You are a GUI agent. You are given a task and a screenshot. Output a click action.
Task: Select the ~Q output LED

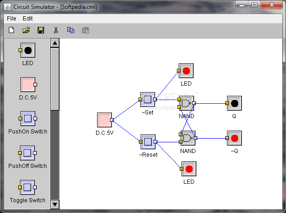tap(234, 138)
